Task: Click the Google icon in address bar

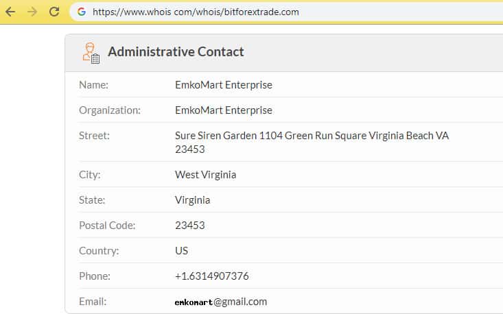Action: click(82, 12)
